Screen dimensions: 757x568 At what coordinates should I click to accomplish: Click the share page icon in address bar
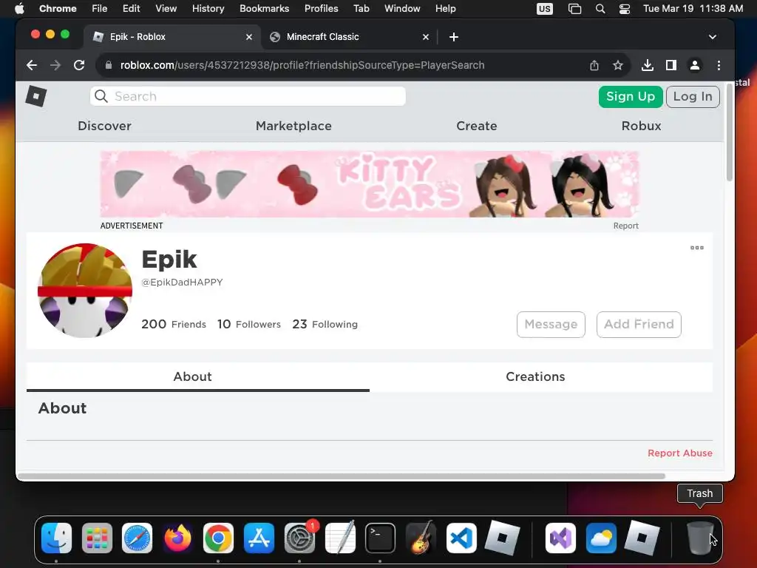coord(594,65)
